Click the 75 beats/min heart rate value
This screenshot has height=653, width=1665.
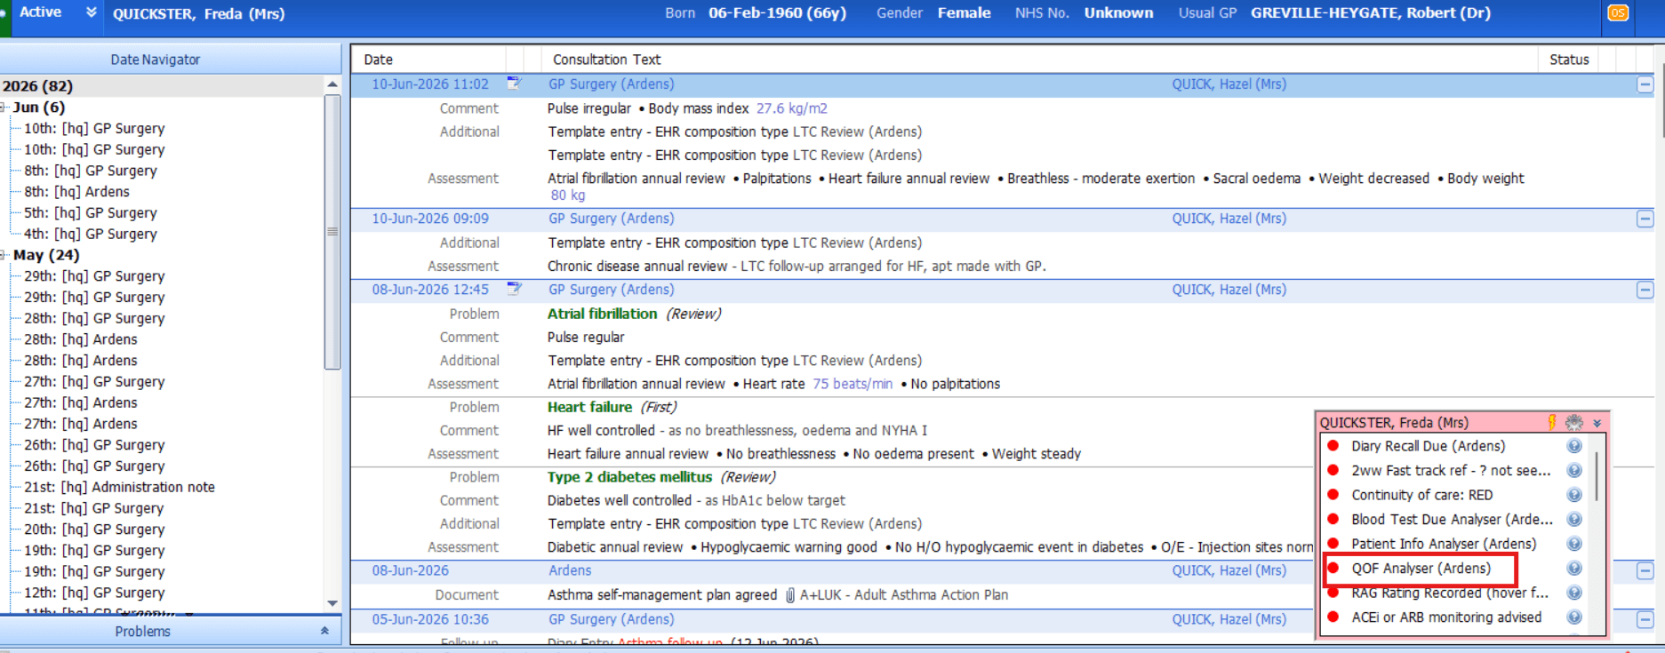coord(853,384)
